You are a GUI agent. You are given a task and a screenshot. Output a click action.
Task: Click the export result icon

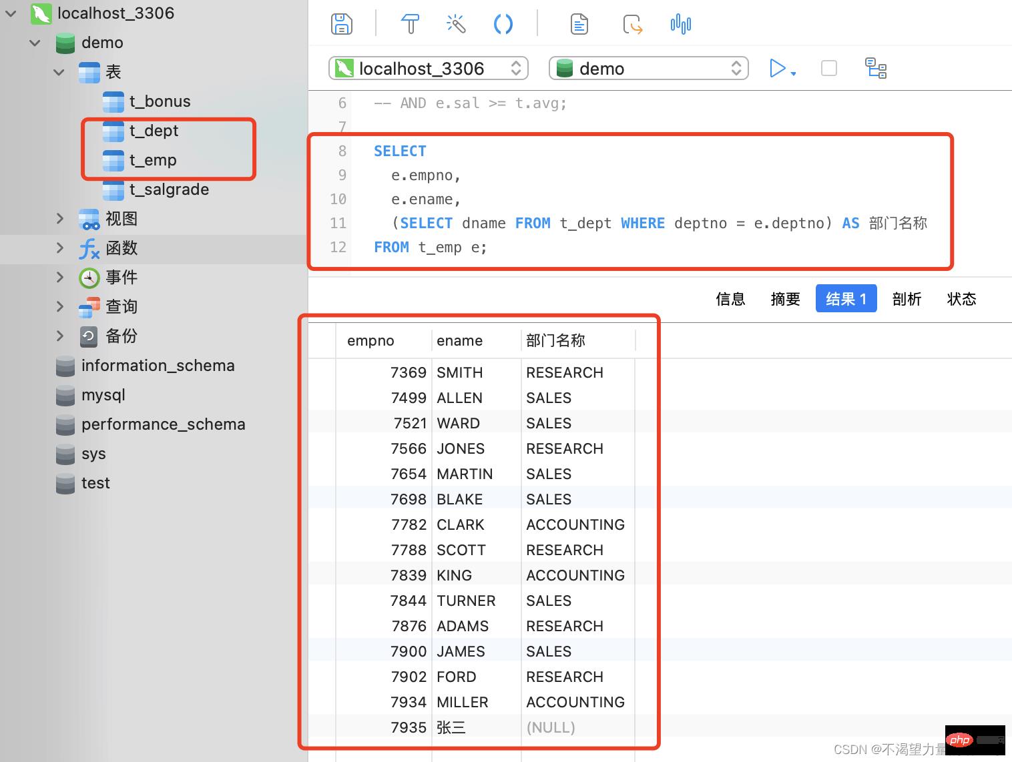tap(632, 25)
